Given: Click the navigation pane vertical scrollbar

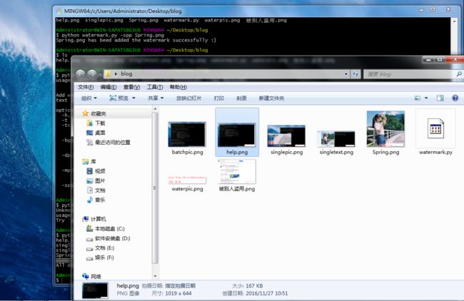Looking at the screenshot, I should pyautogui.click(x=155, y=188).
